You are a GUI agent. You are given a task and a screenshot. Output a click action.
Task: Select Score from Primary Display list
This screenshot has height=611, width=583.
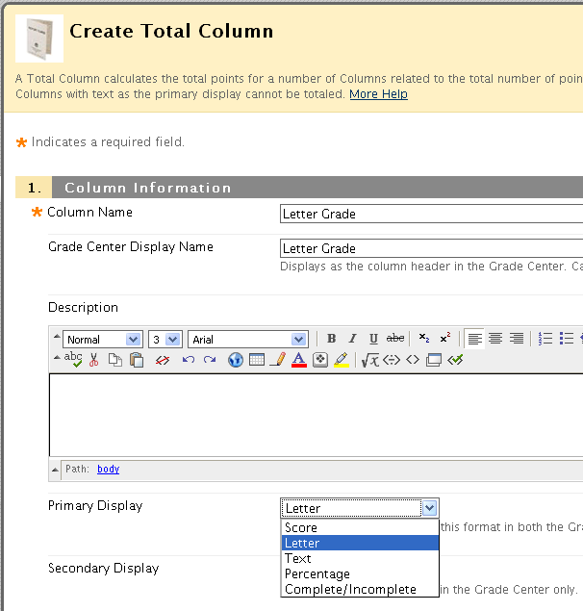[x=360, y=527]
